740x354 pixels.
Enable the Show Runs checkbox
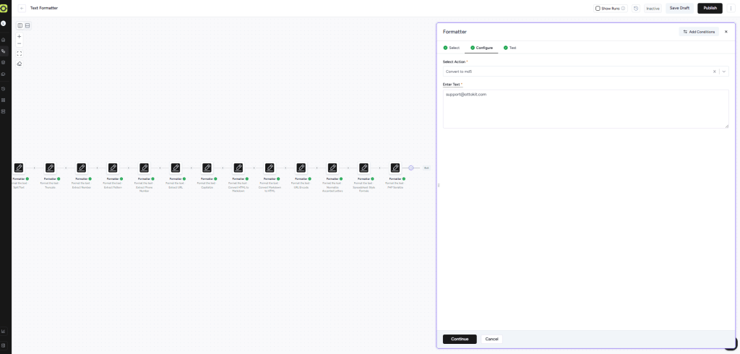pos(598,8)
